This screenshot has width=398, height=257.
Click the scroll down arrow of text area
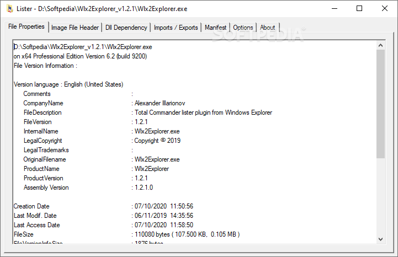coord(380,239)
